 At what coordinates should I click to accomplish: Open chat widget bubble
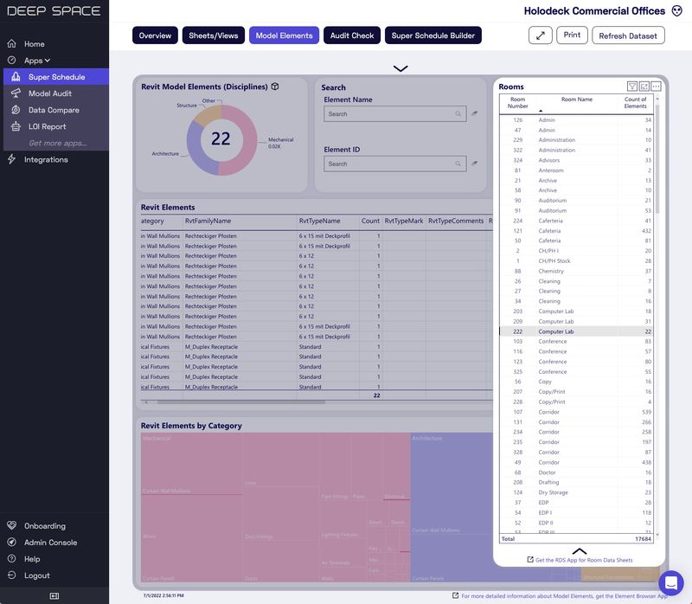pos(671,583)
